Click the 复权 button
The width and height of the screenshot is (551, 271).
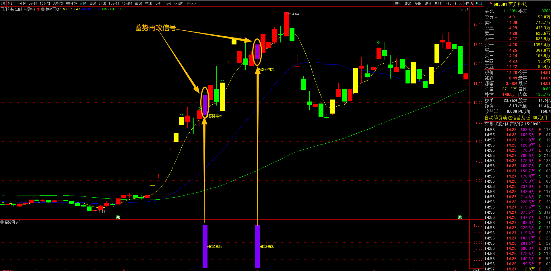point(398,3)
